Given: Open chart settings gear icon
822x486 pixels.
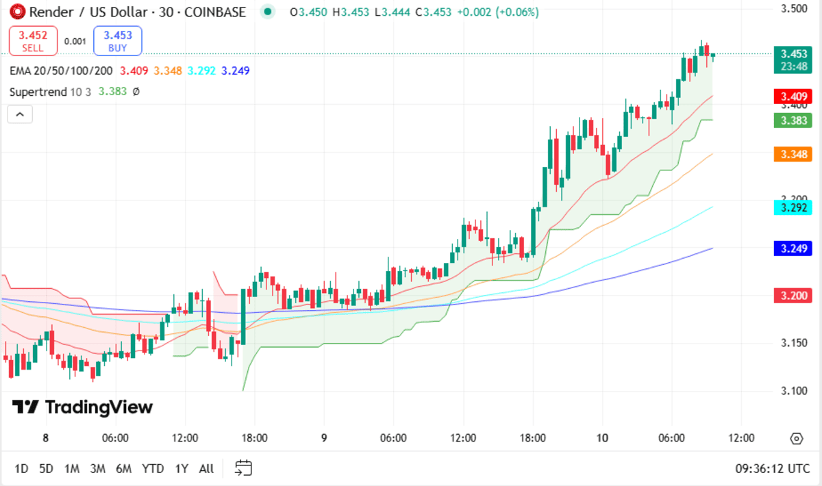Looking at the screenshot, I should coord(796,439).
